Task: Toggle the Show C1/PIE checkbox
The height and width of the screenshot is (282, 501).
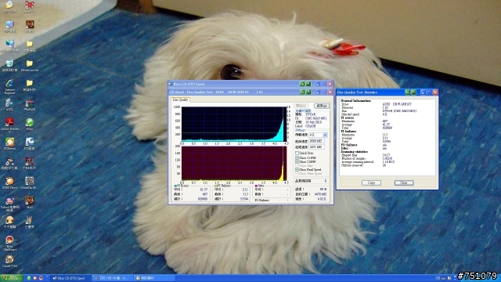Action: (x=297, y=158)
